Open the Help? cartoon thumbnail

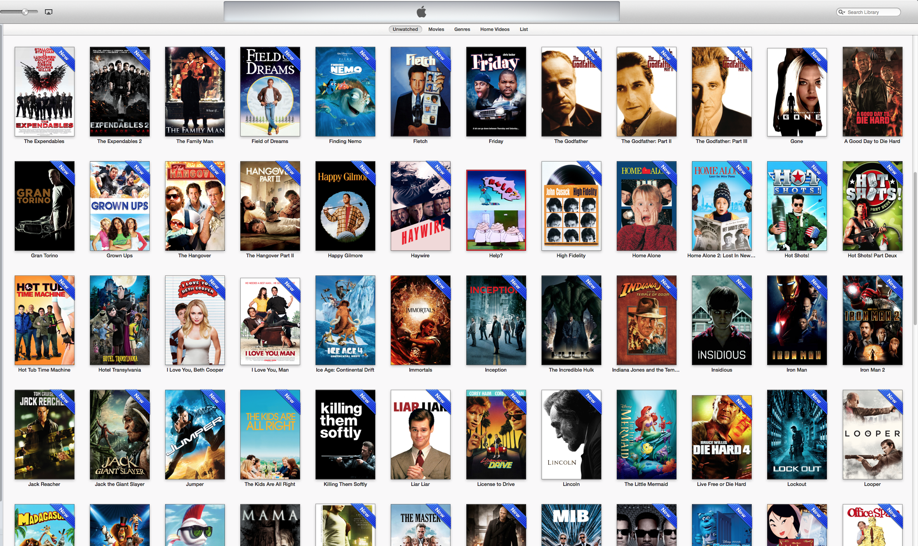[496, 210]
